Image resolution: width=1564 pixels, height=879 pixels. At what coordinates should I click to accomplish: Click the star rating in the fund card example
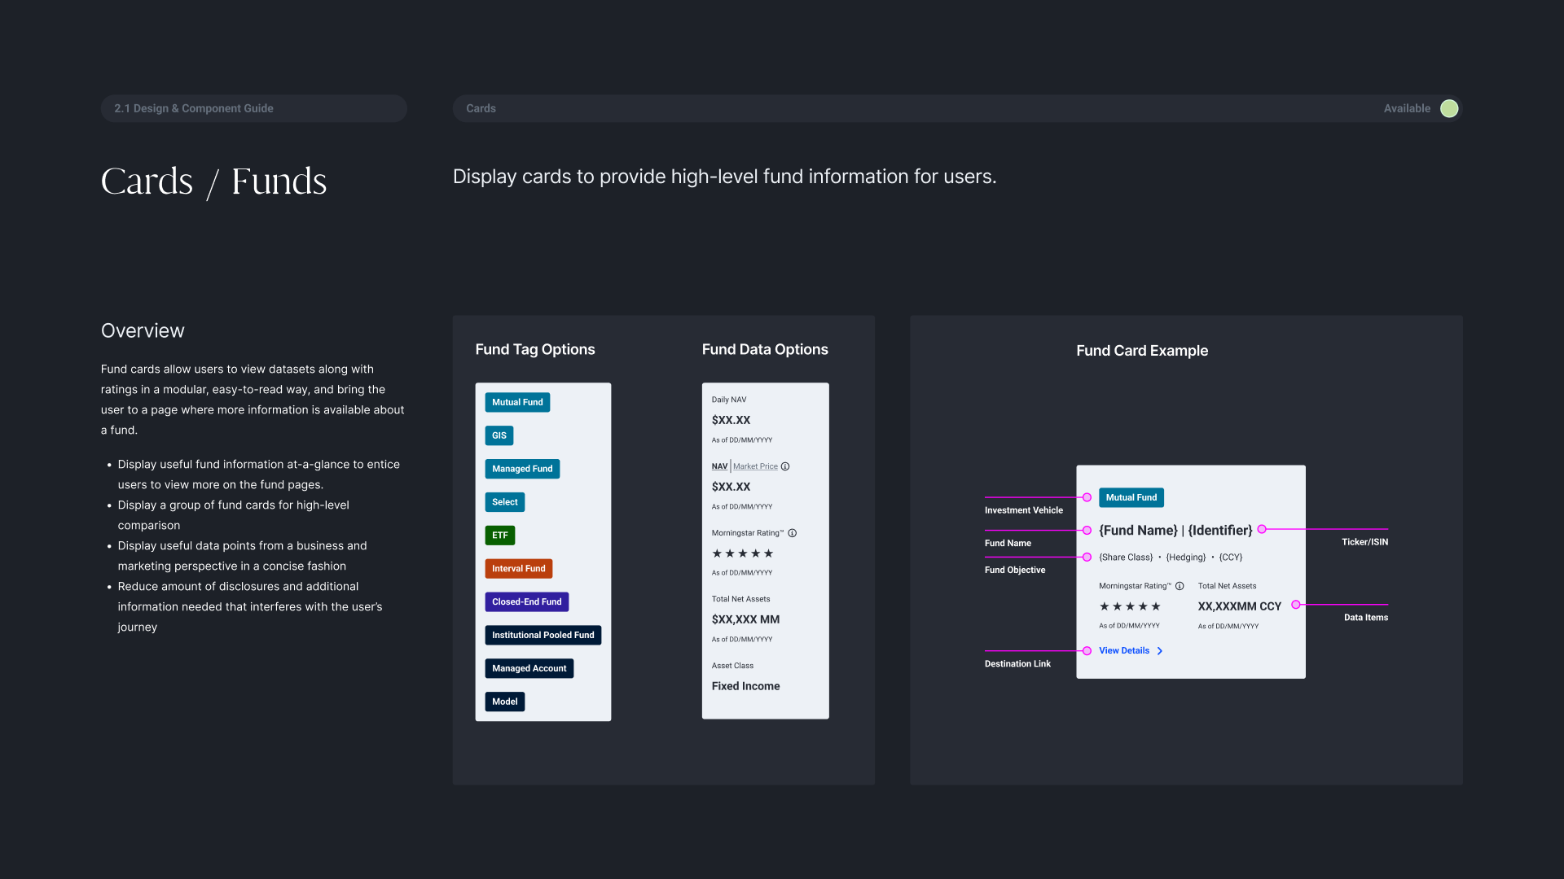tap(1129, 606)
